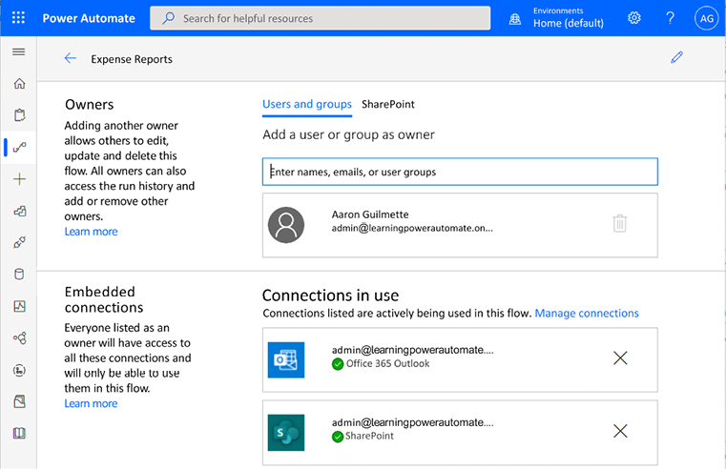Screen dimensions: 726x469
Task: Go back with the left arrow
Action: [71, 58]
